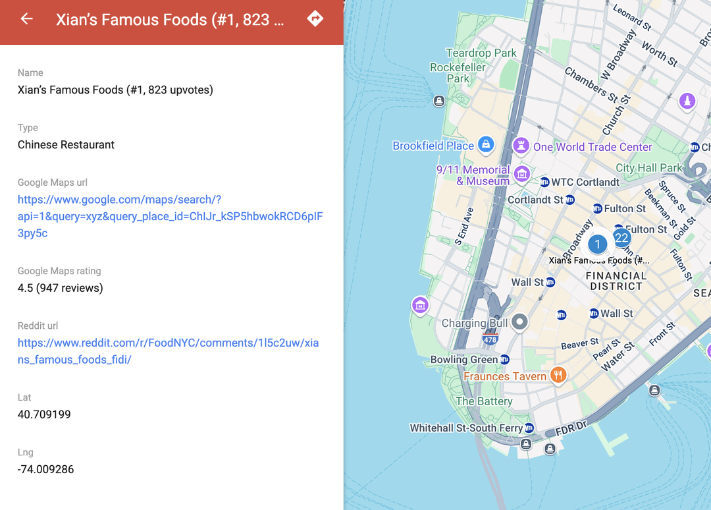Click the City Hall Park label
Screen dimensions: 711x510
click(649, 168)
